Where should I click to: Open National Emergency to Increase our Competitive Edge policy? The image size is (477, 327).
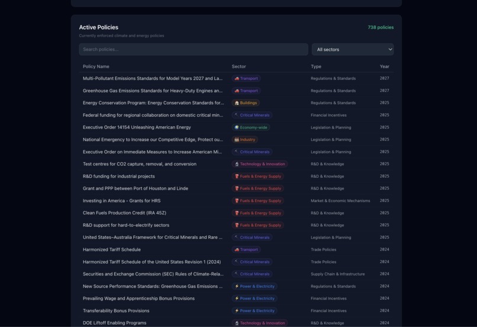[x=153, y=139]
